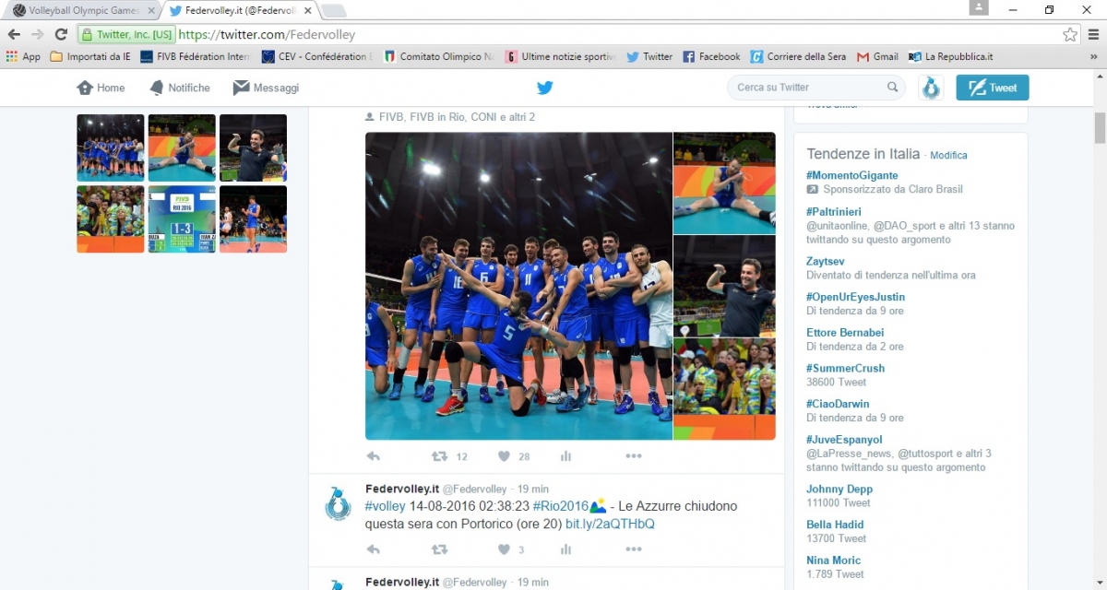This screenshot has height=590, width=1107.
Task: Bookmark this page with the star icon
Action: 1070,34
